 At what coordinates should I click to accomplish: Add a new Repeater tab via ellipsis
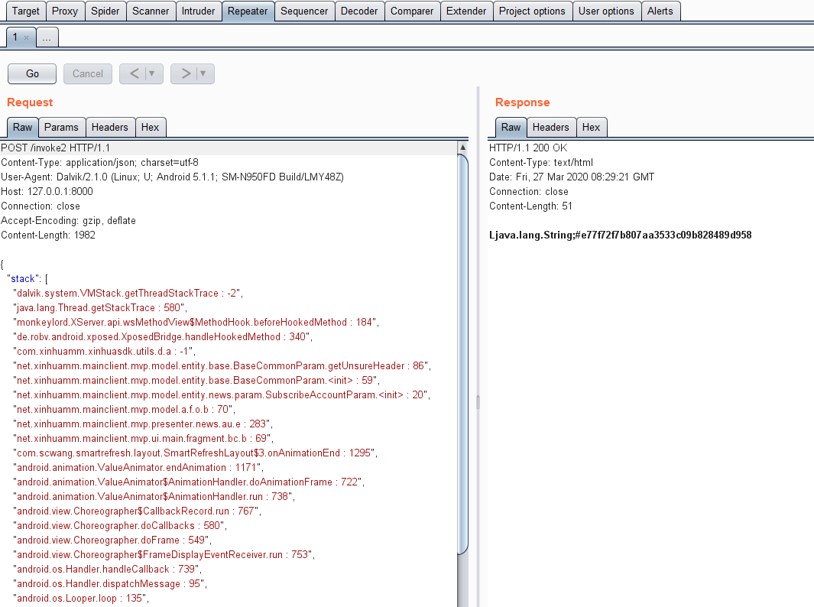pyautogui.click(x=47, y=37)
